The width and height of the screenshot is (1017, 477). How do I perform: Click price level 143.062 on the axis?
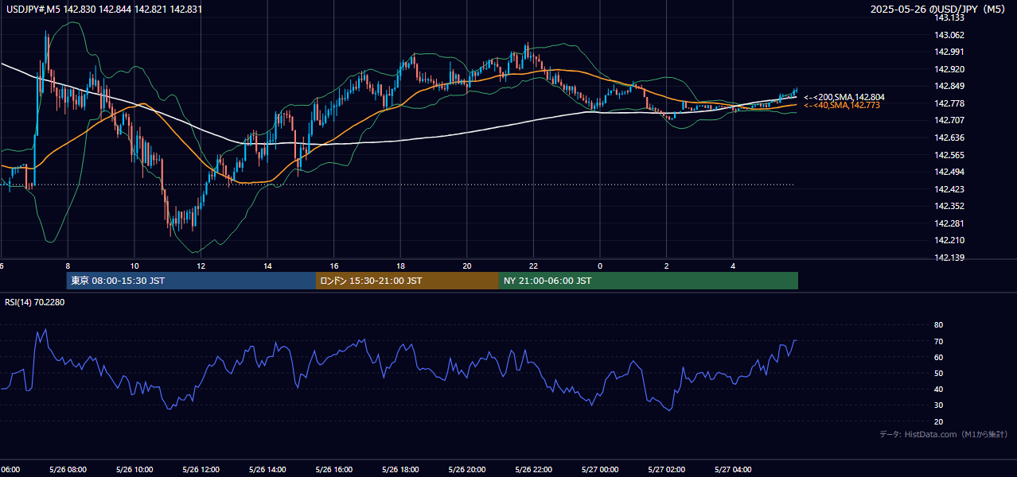(x=949, y=35)
